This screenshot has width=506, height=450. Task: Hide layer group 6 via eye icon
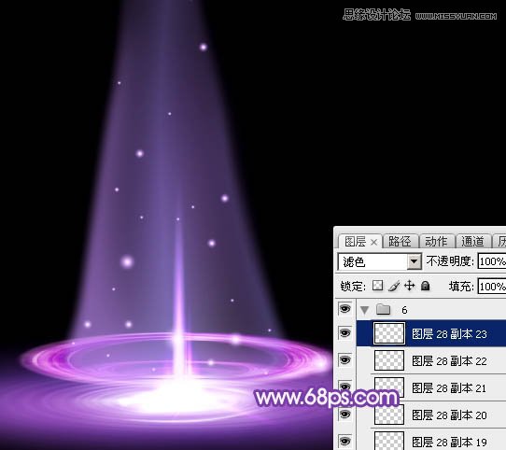(x=345, y=309)
